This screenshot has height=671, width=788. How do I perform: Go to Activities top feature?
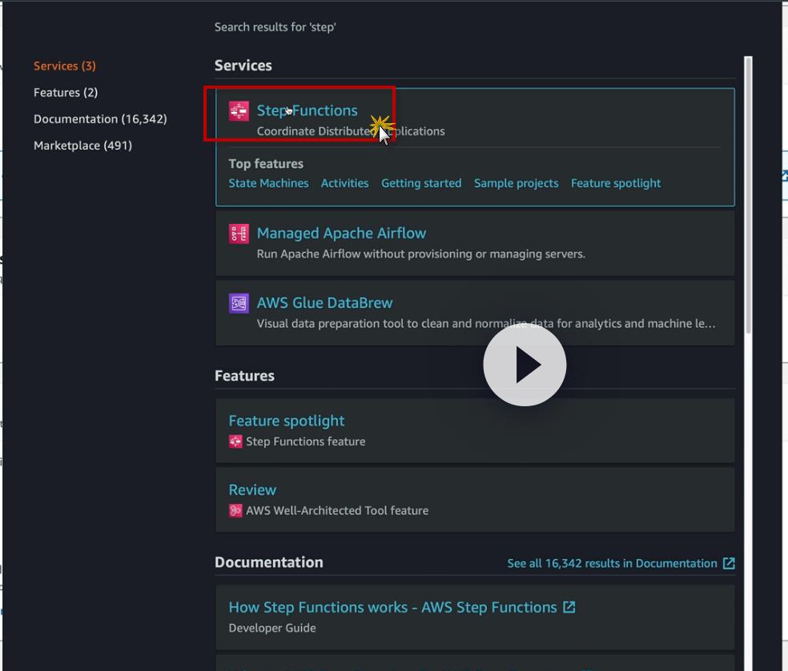[x=344, y=183]
